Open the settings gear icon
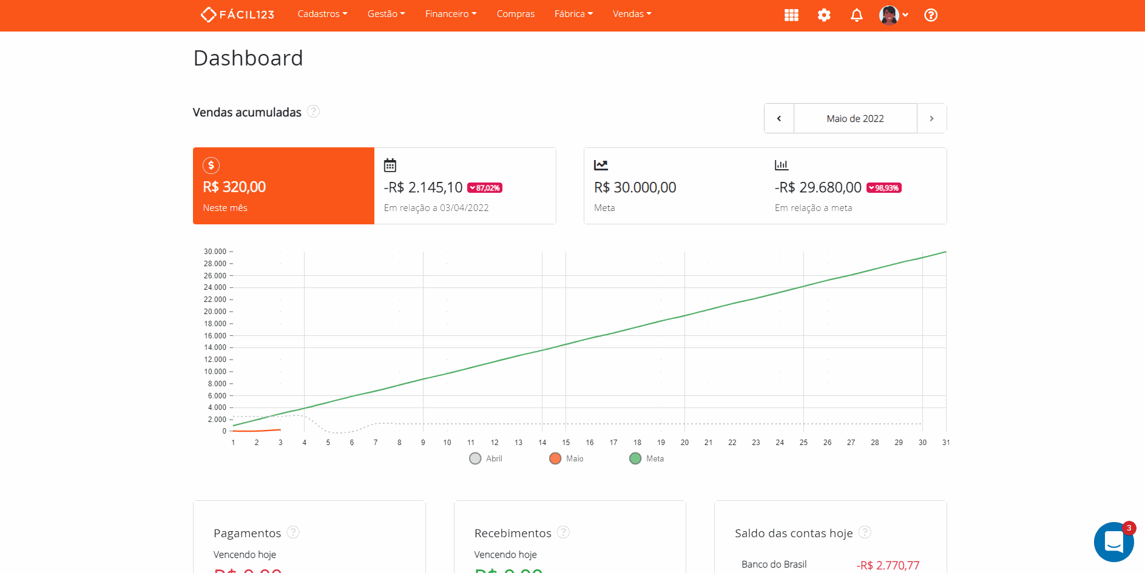 coord(824,15)
